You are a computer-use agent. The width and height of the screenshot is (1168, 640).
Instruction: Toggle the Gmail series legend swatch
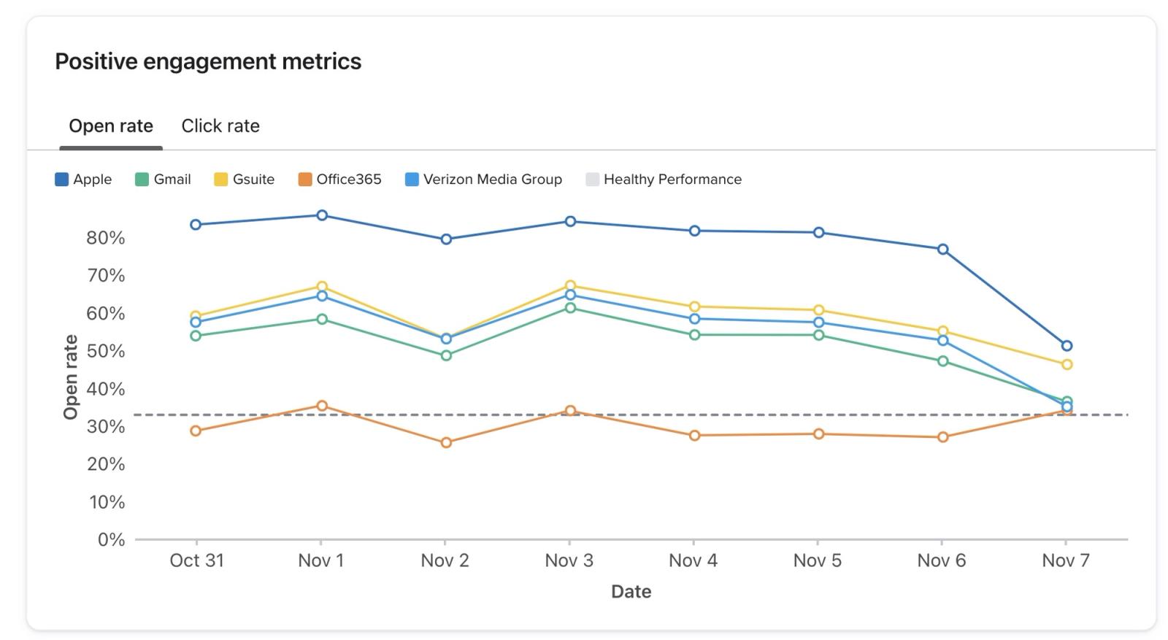[x=142, y=180]
